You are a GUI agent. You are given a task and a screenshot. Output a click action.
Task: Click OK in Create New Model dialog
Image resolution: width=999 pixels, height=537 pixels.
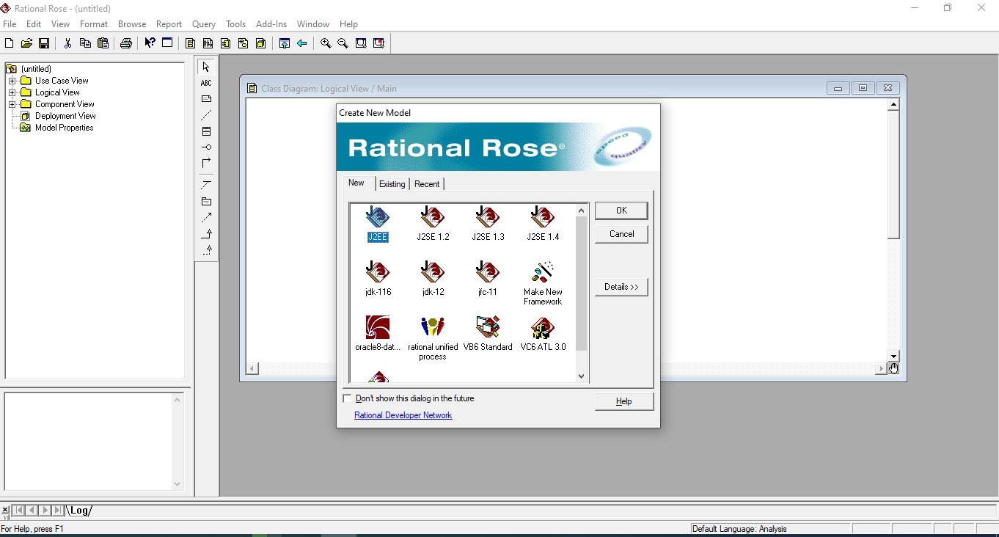621,211
